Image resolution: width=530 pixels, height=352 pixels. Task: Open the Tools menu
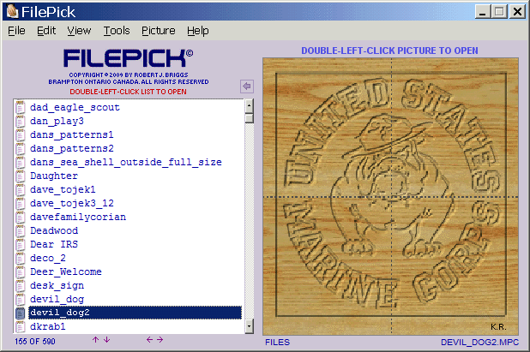(117, 31)
